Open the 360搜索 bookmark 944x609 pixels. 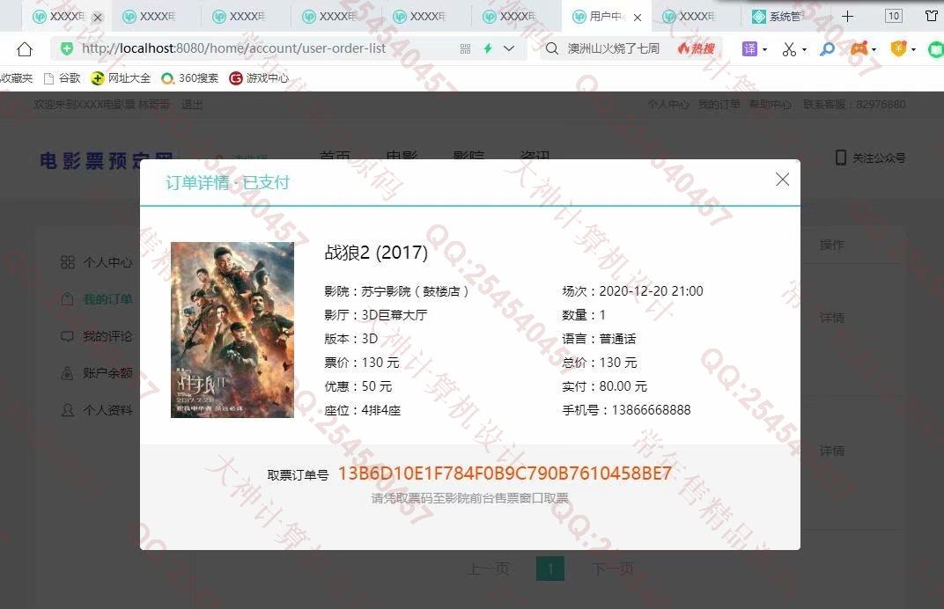click(x=190, y=78)
